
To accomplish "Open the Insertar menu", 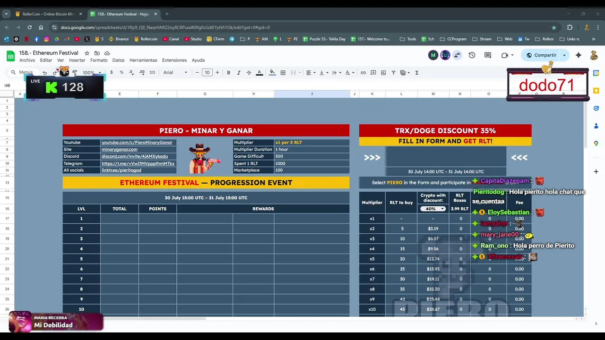I will coord(77,60).
